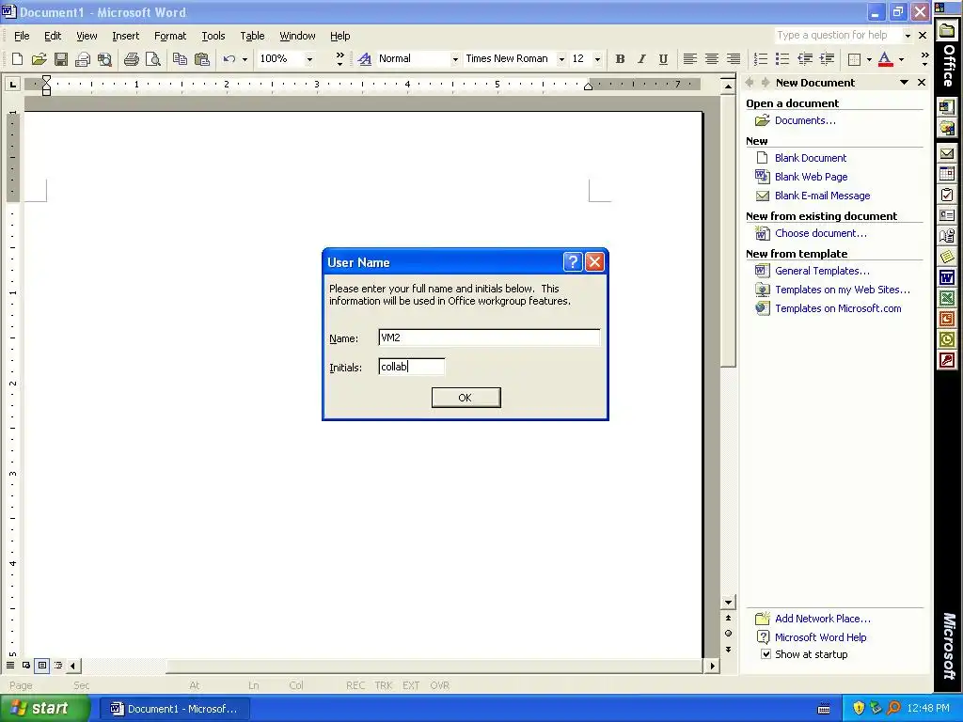
Task: Open the font size 12 dropdown
Action: [x=597, y=59]
